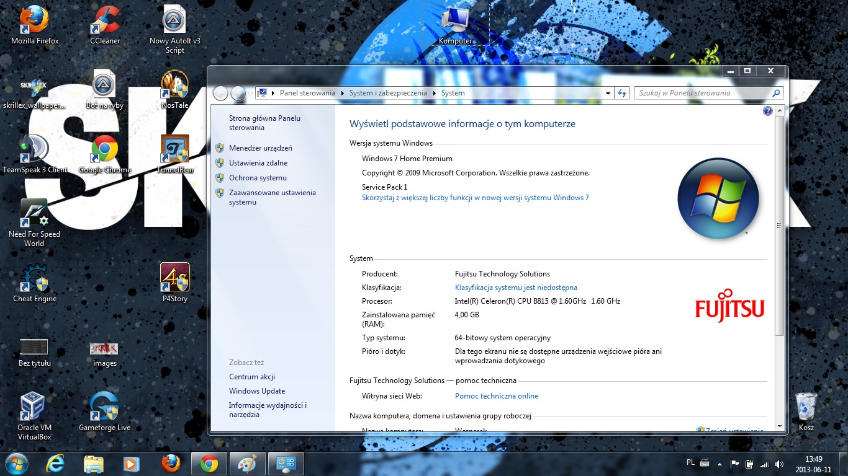Open Internet Explorer from the taskbar

56,464
